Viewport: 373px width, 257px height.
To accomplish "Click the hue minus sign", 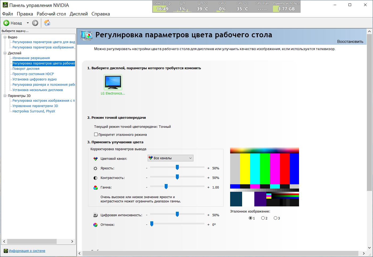I will coord(147,225).
